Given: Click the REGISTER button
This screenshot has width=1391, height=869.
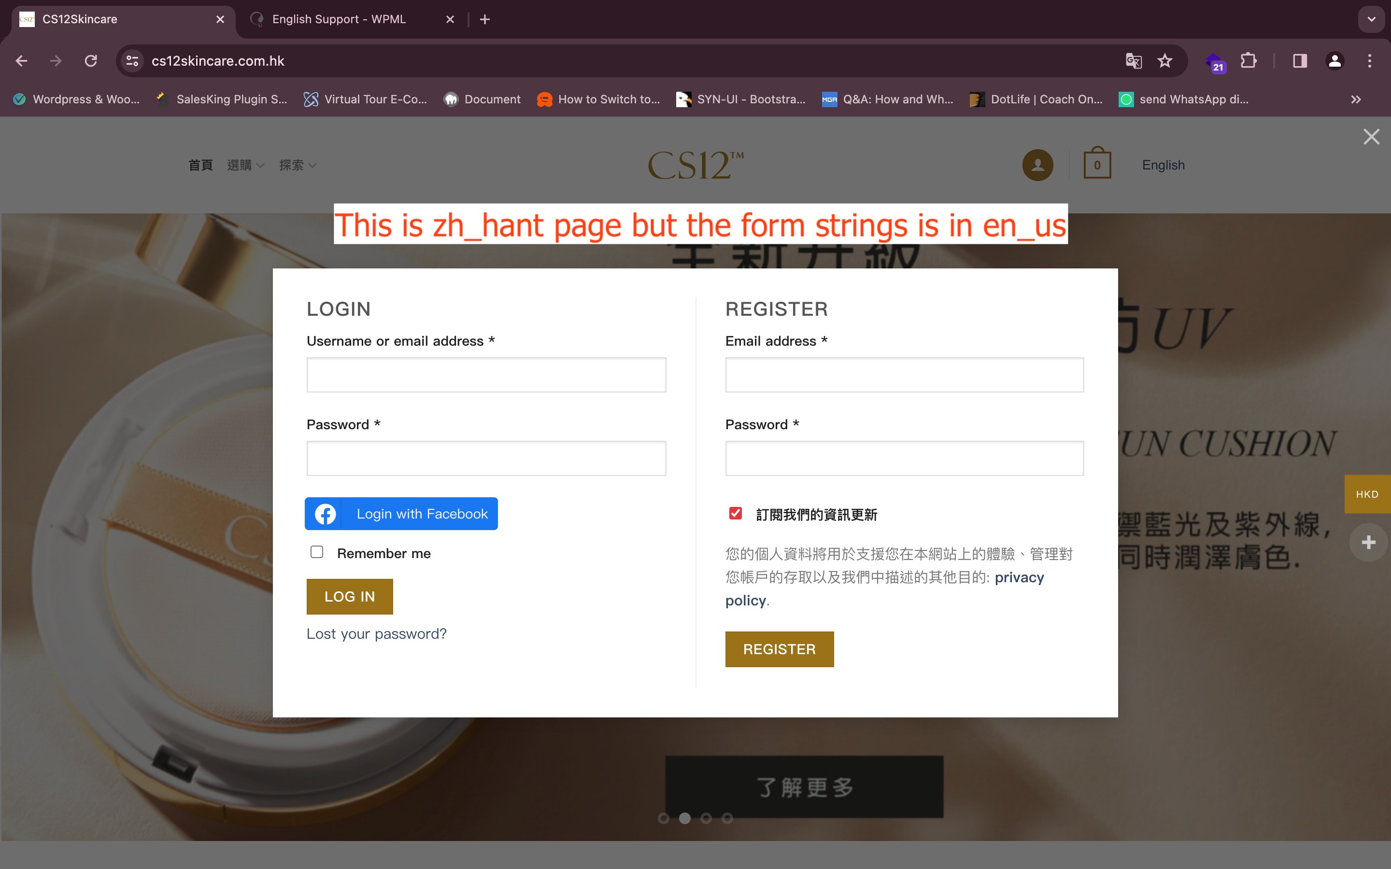Looking at the screenshot, I should click(x=780, y=649).
